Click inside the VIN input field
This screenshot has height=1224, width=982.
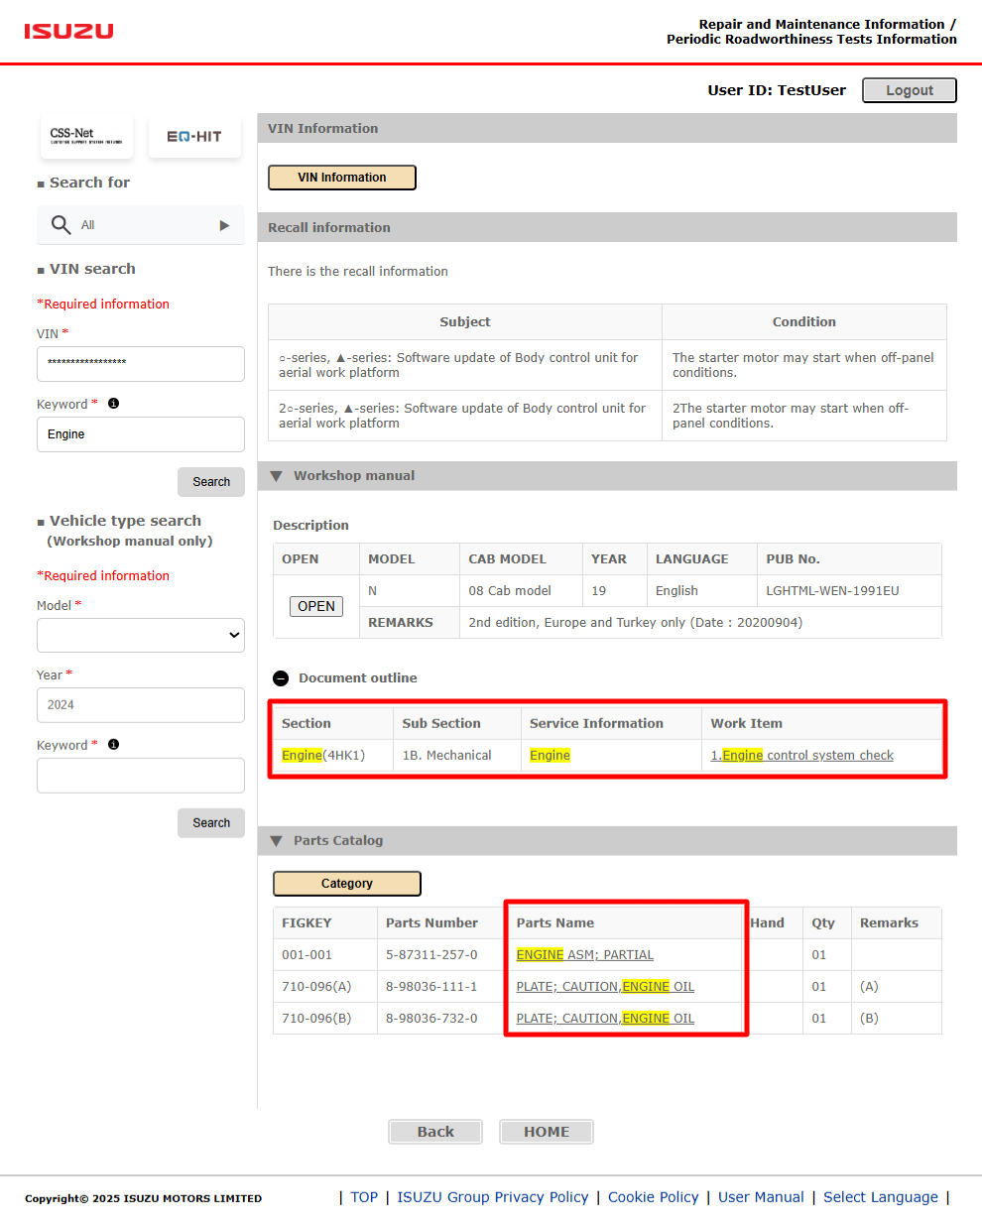pyautogui.click(x=140, y=364)
